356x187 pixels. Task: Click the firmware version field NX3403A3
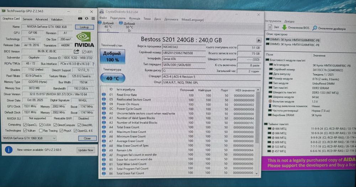click(184, 47)
